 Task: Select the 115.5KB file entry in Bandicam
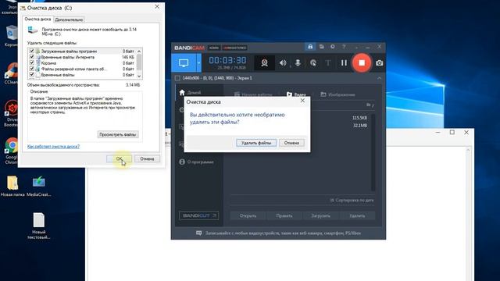tap(359, 118)
